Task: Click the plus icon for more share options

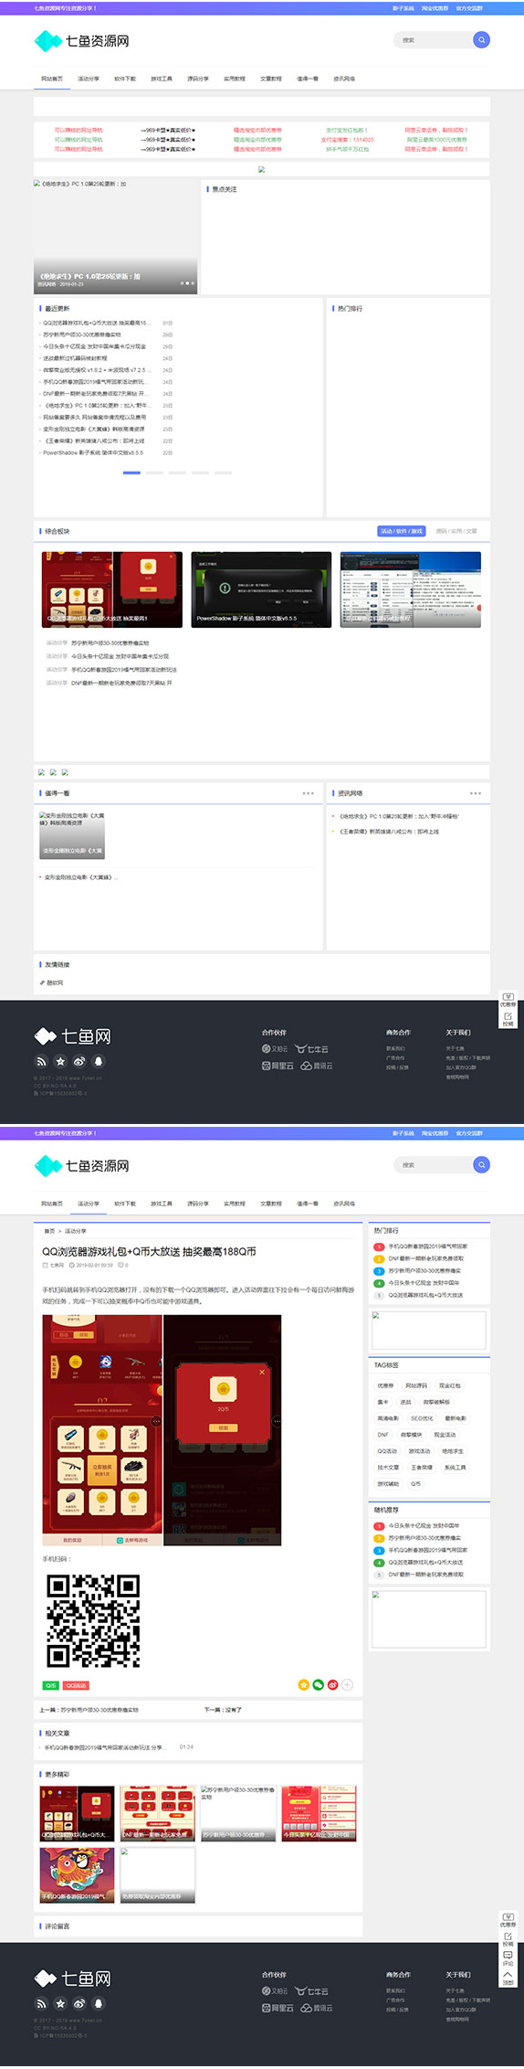Action: (x=347, y=1684)
